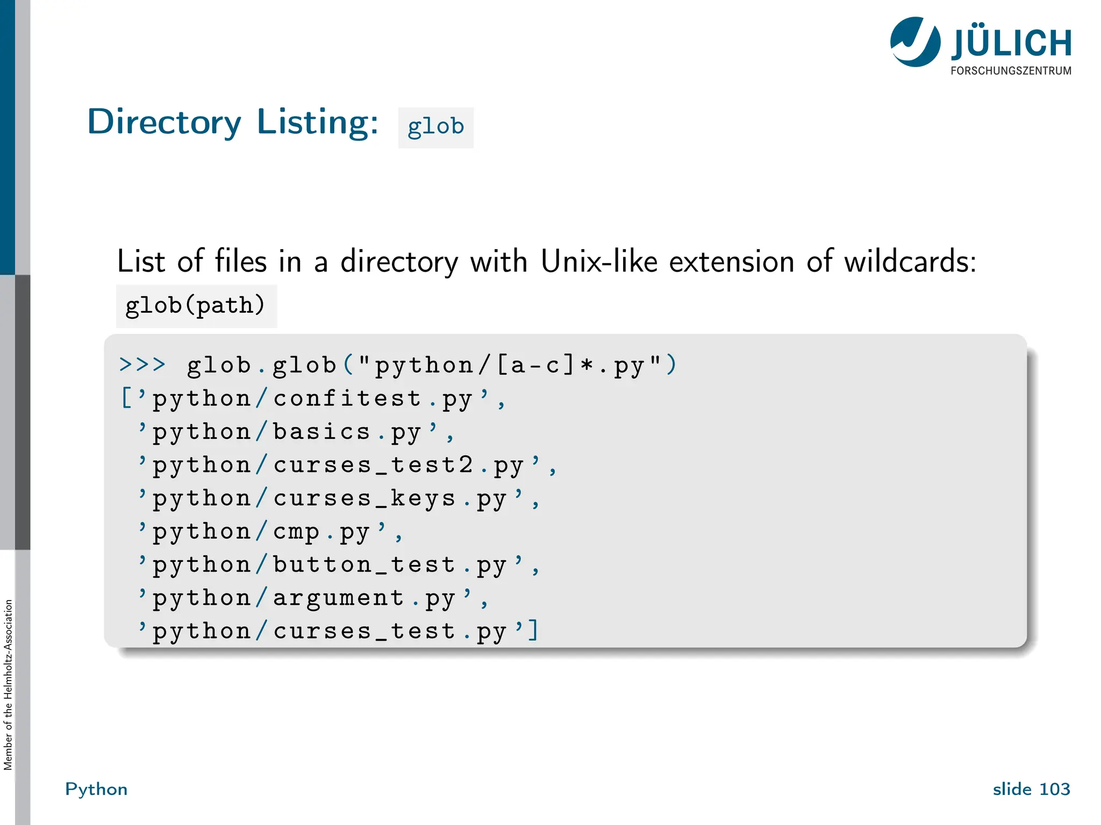Click the 'glob(path)' code snippet
Screen dimensions: 1101x825
(196, 306)
